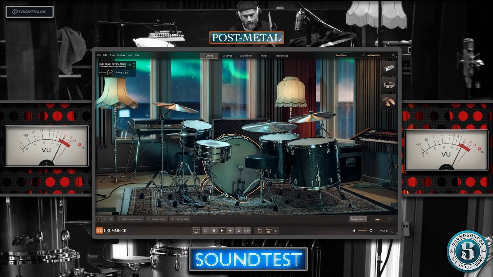Viewport: 493px width, 277px height.
Task: Select the pencil draw tool
Action: click(105, 219)
